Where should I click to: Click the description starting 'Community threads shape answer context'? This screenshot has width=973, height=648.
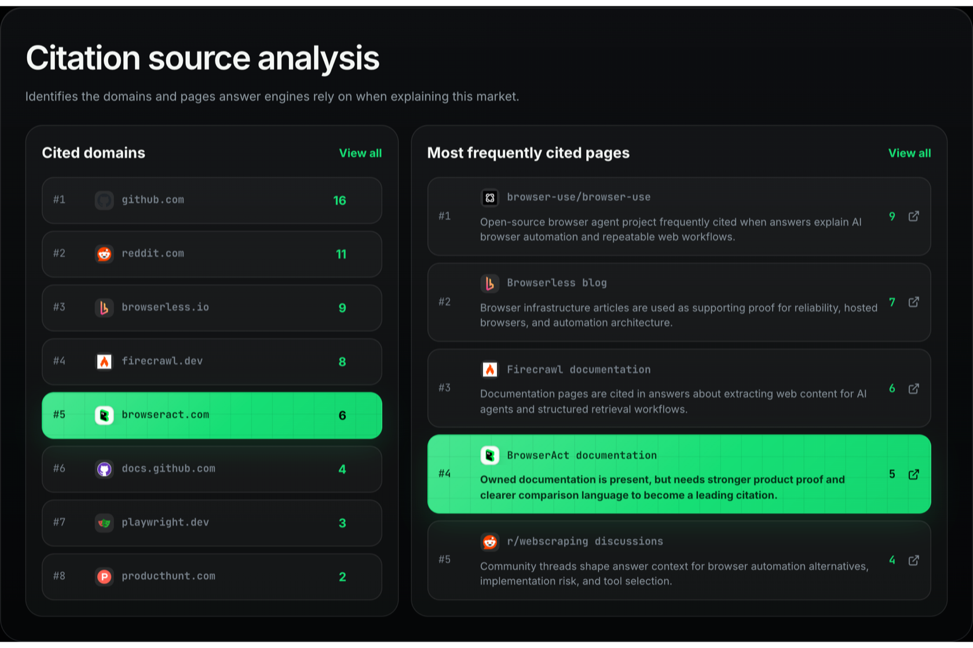point(674,573)
